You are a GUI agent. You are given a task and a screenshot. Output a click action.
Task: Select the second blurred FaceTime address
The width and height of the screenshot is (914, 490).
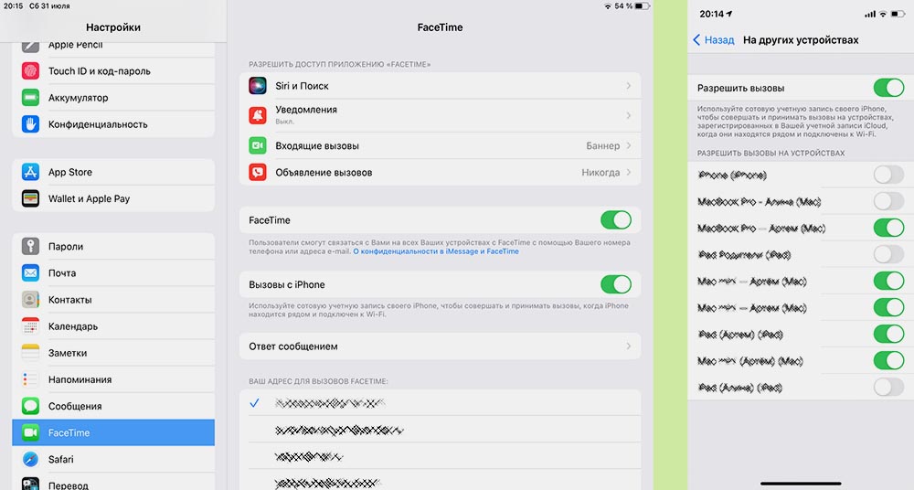pyautogui.click(x=441, y=430)
